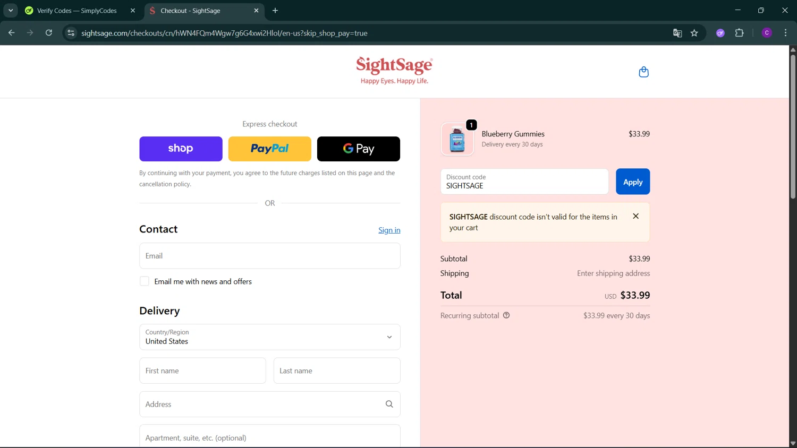Click the SightSage logo

point(394,71)
